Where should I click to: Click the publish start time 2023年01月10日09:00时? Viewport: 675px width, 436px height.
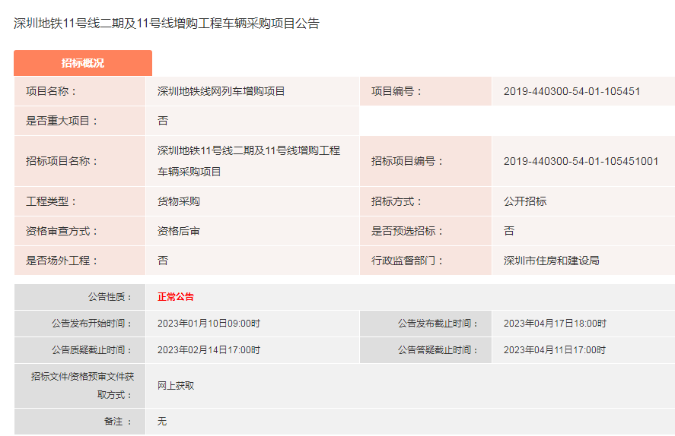209,324
